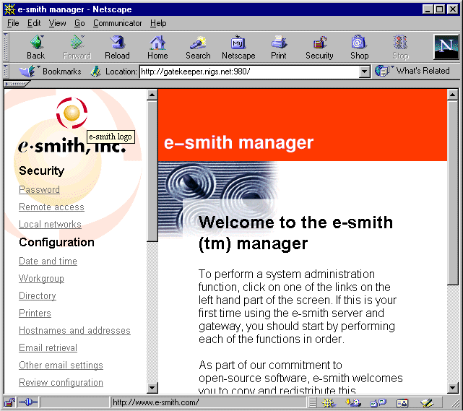
Task: Open the Edit menu
Action: click(x=34, y=23)
